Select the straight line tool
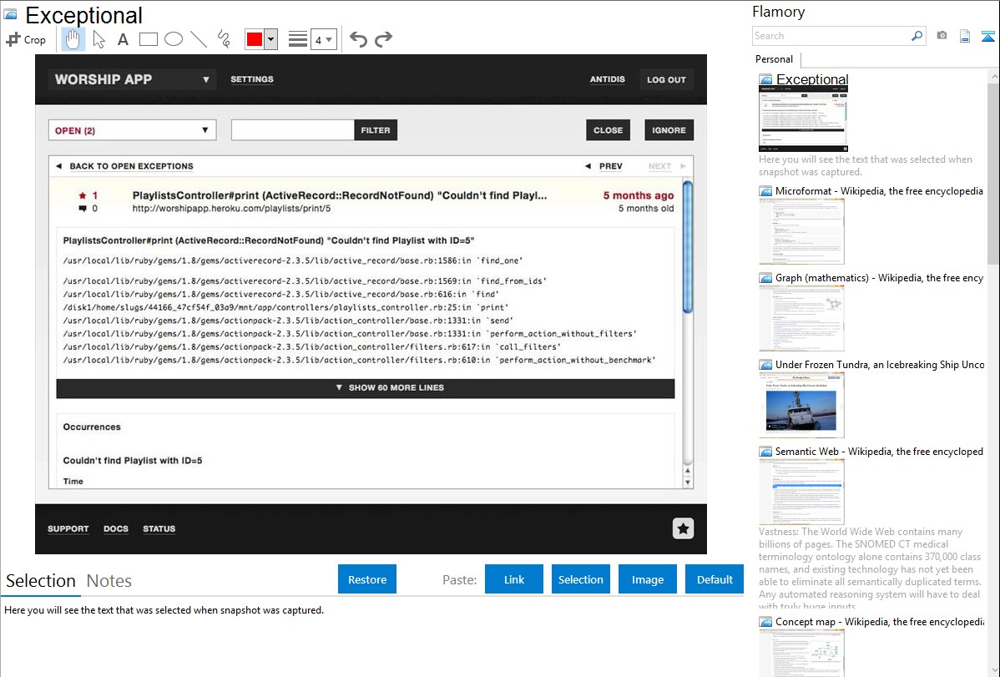The width and height of the screenshot is (1000, 677). click(x=199, y=39)
